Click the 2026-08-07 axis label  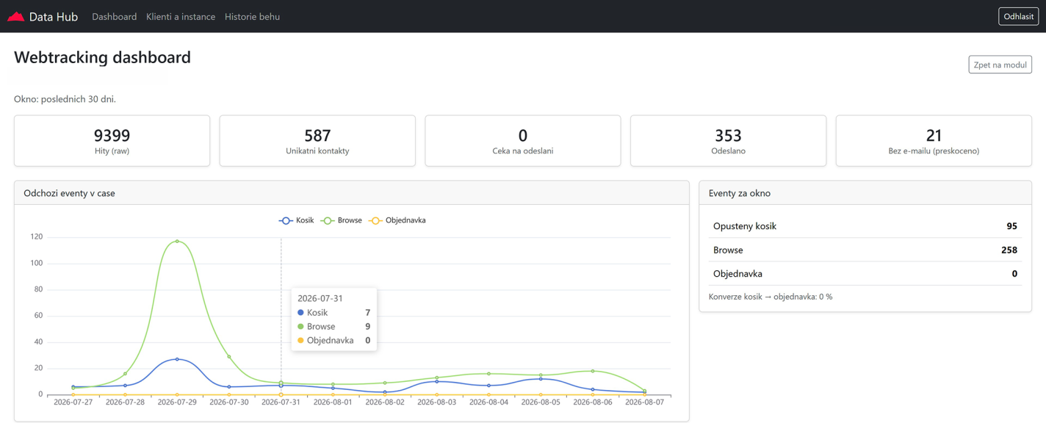644,402
